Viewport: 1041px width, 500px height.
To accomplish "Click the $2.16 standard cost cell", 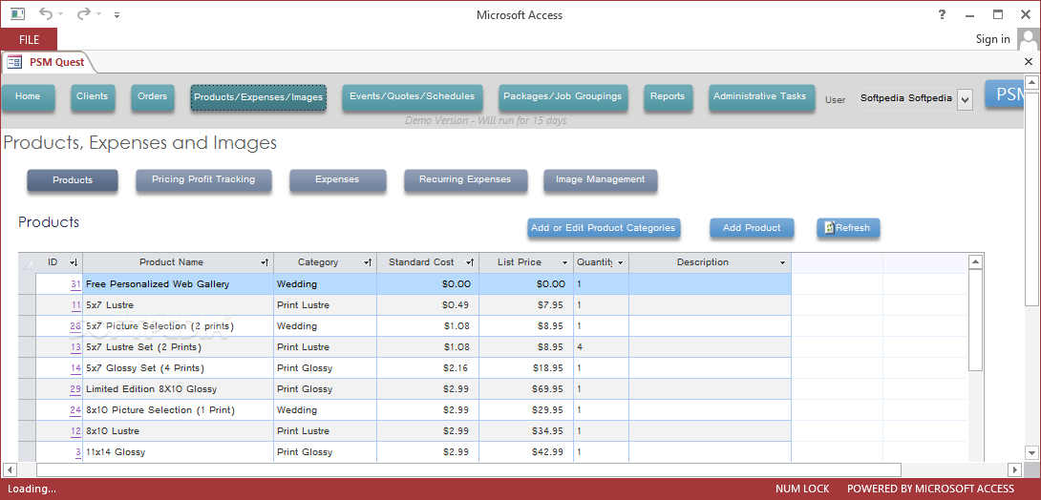I will (428, 368).
